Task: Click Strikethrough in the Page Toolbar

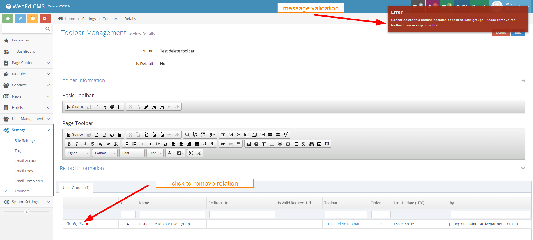Action: (93, 144)
